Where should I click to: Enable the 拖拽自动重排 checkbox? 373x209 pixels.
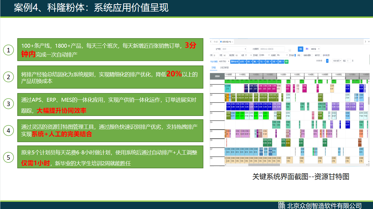pos(312,55)
